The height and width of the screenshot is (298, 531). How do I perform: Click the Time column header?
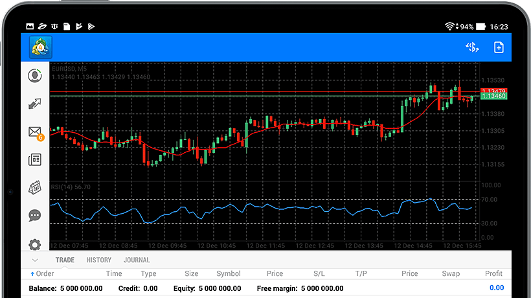coord(114,273)
